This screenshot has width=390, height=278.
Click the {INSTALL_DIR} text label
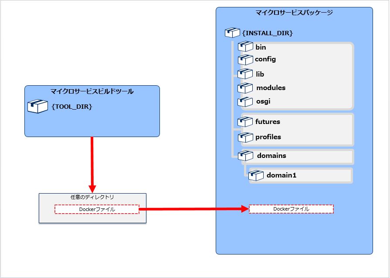click(x=267, y=33)
